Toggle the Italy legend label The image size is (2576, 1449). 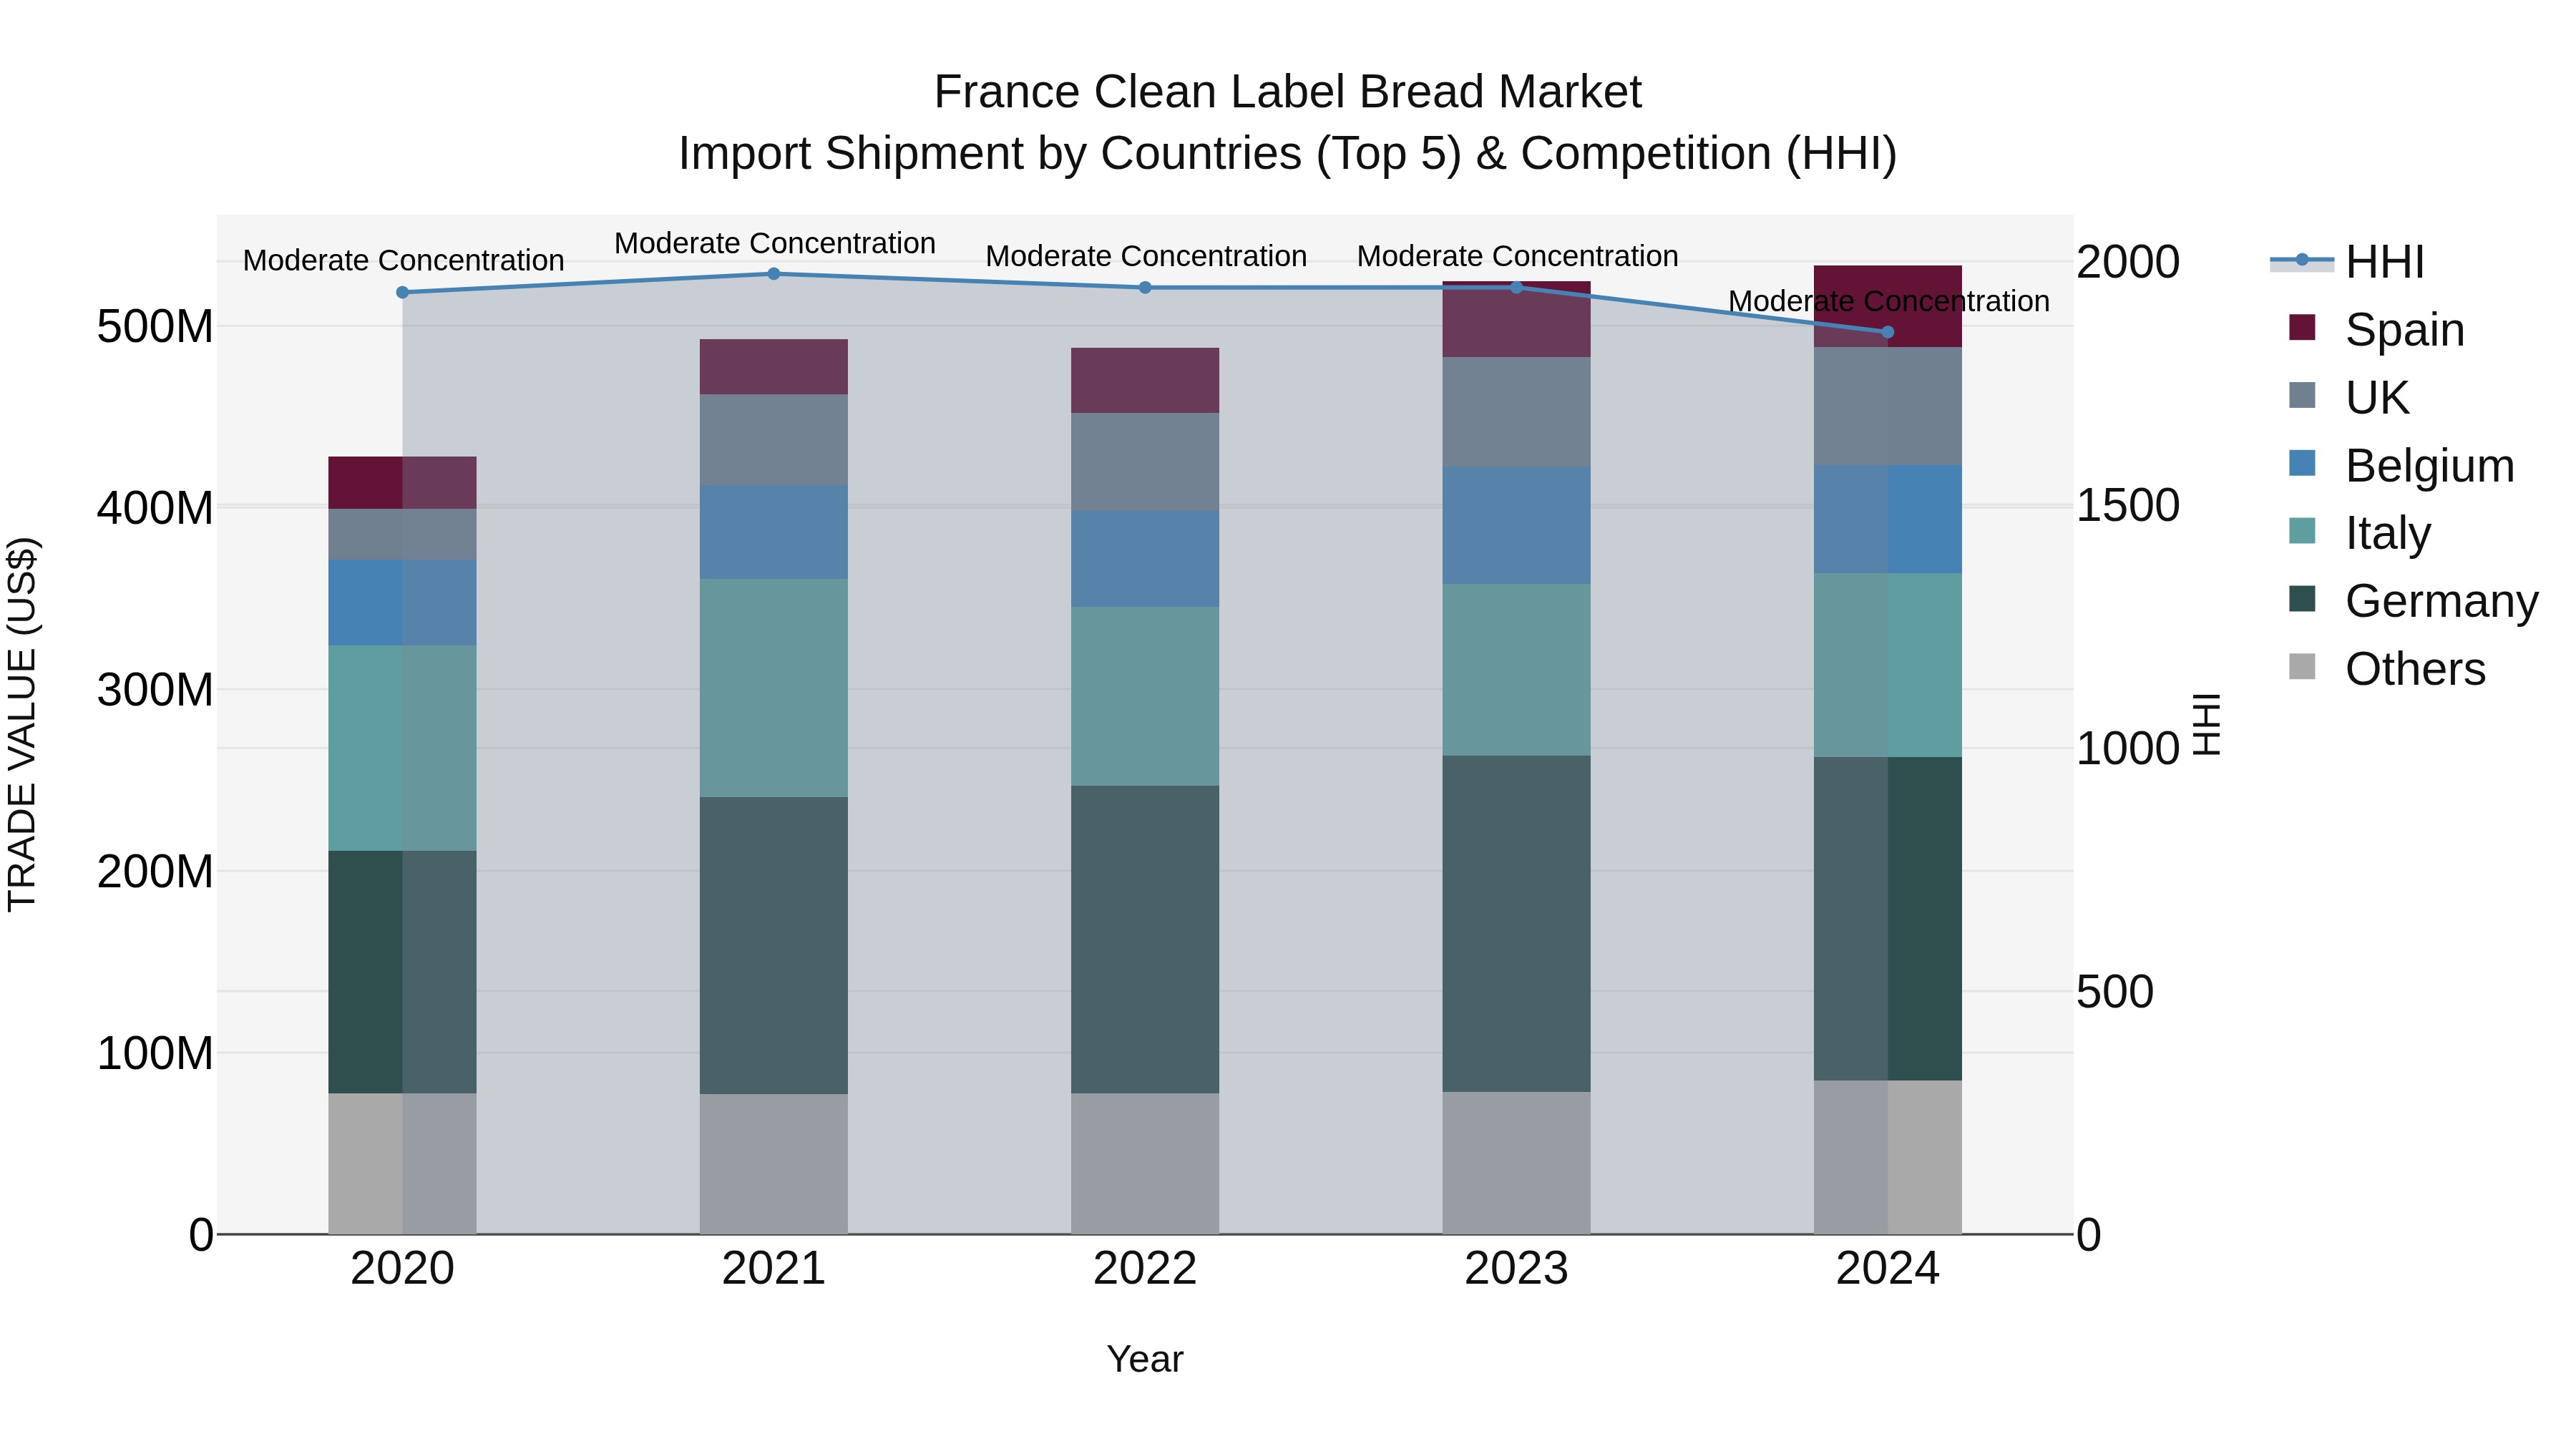pyautogui.click(x=2388, y=534)
